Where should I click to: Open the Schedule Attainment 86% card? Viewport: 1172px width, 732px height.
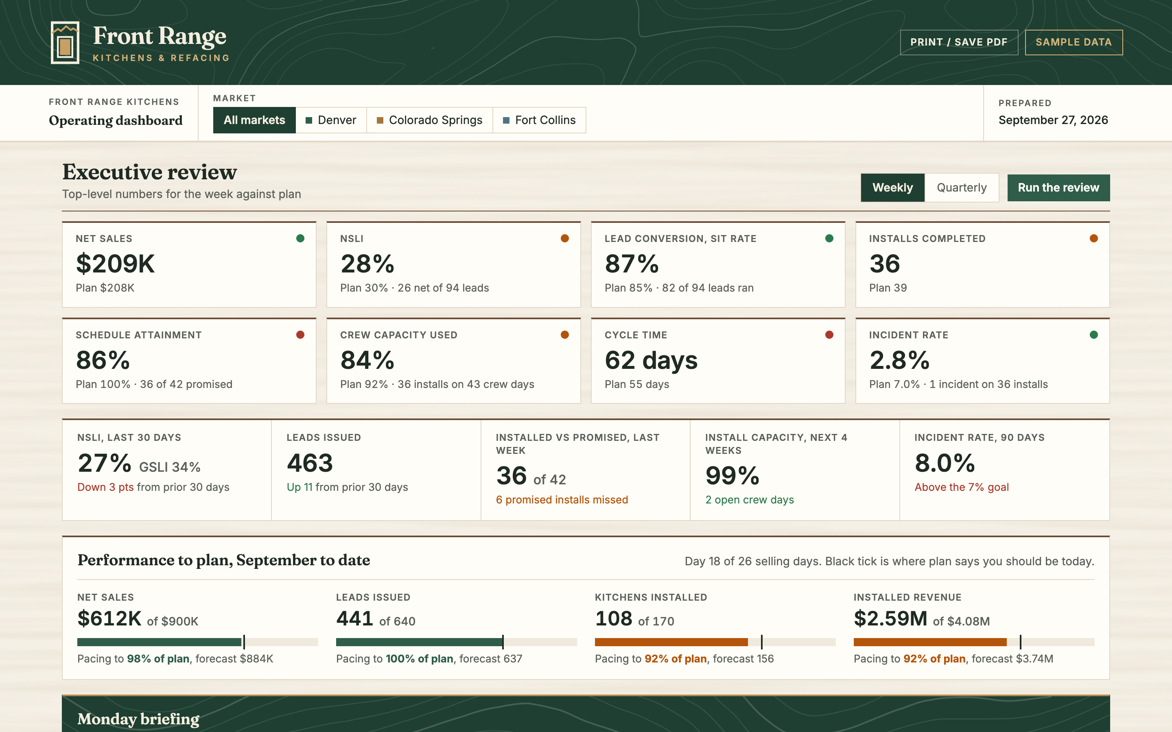pos(189,361)
